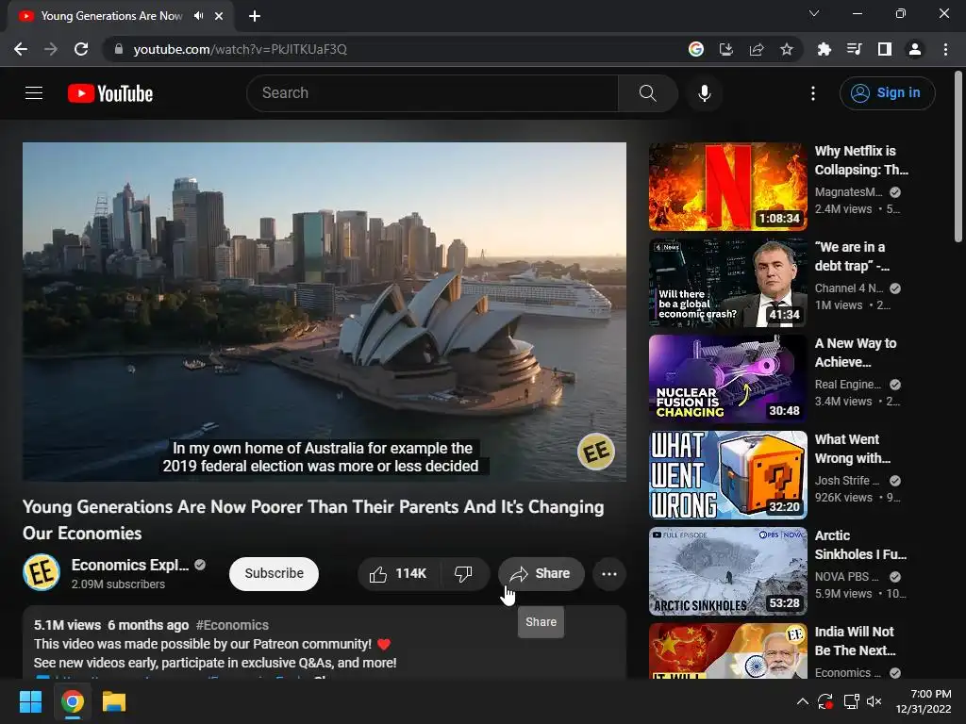
Task: Mute tab via speaker icon on tab
Action: point(198,16)
